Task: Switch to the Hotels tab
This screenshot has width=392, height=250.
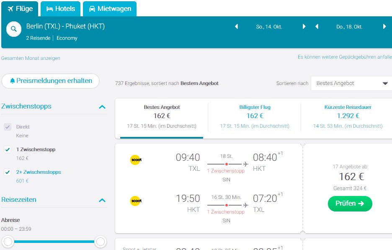Action: (60, 9)
